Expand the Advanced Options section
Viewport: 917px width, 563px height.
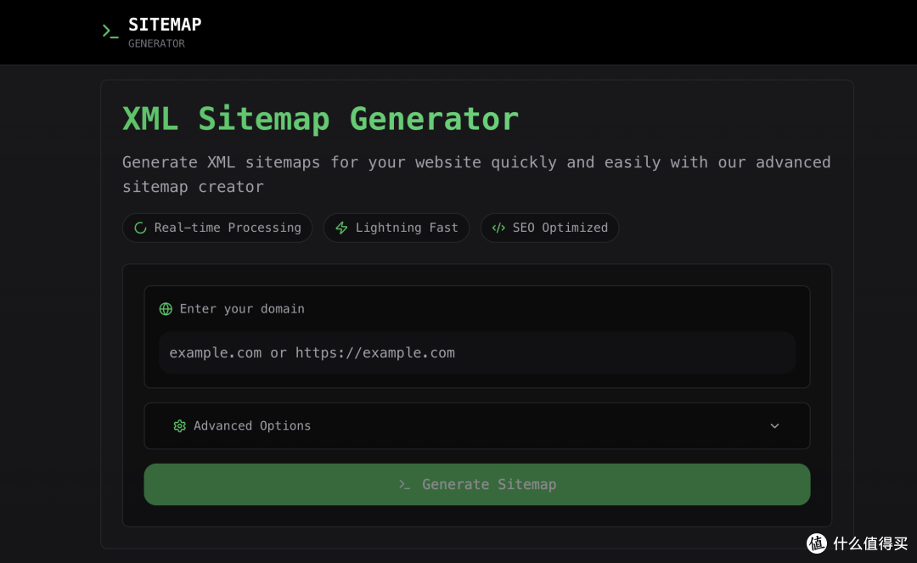pos(477,426)
